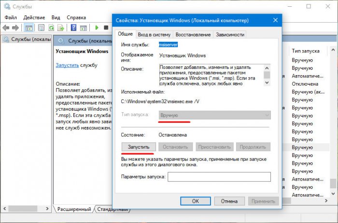
Task: Open help via the blue question mark icon
Action: (73, 27)
